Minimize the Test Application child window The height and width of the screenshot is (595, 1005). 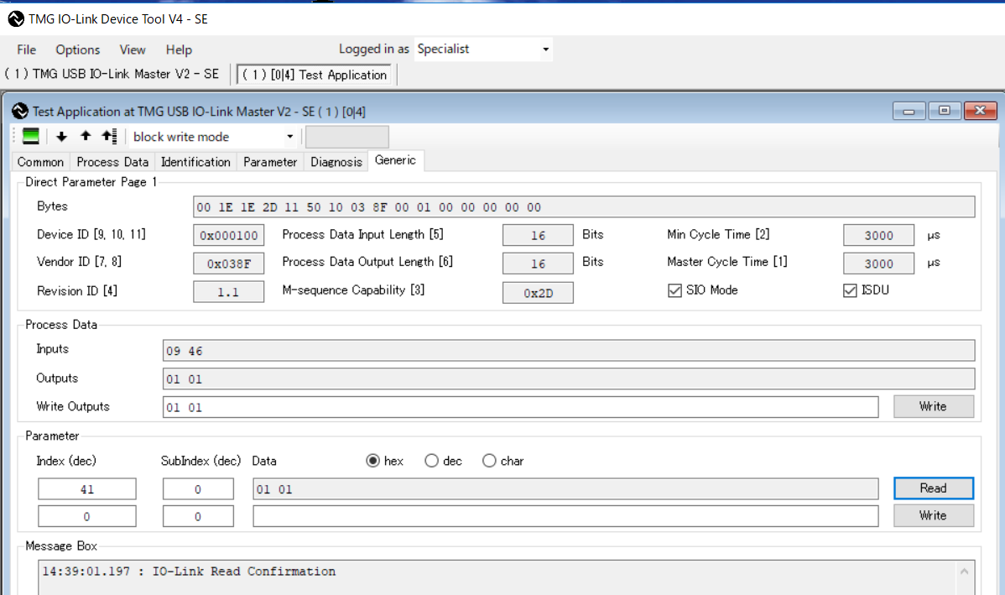click(x=909, y=111)
